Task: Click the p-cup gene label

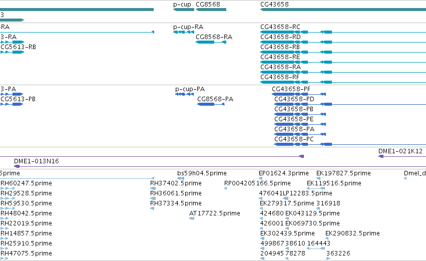Action: (x=182, y=5)
